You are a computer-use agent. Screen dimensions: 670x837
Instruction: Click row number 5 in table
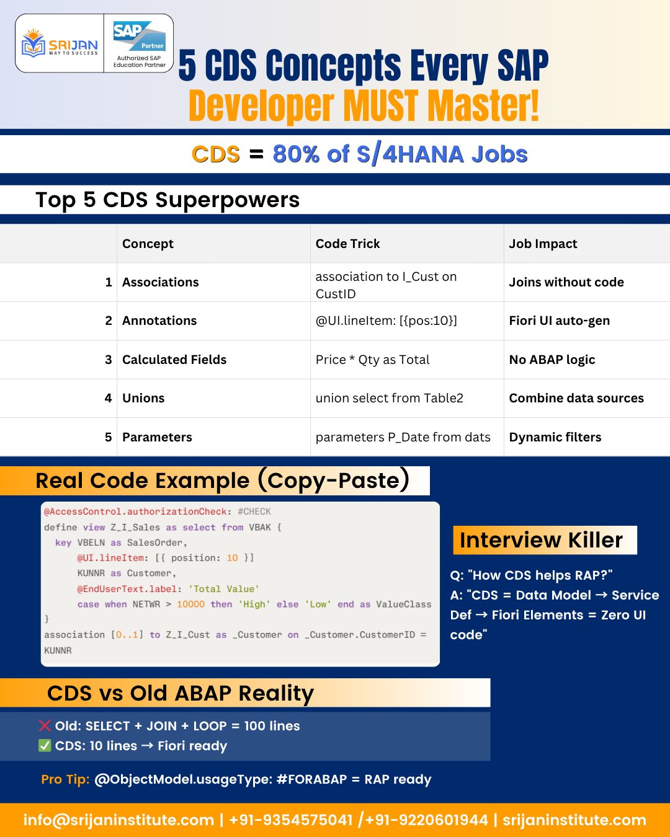tap(109, 437)
